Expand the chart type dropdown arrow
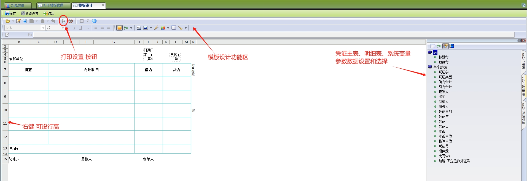527x181 pixels. pyautogui.click(x=168, y=28)
